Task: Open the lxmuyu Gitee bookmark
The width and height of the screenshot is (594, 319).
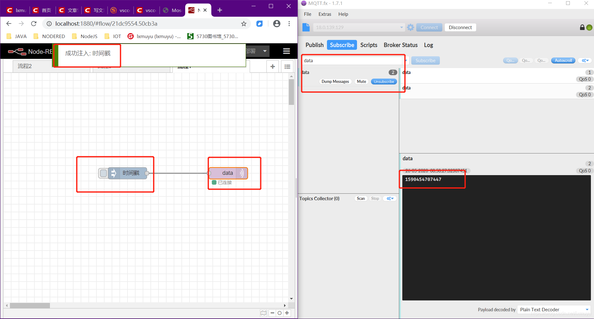Action: [154, 36]
